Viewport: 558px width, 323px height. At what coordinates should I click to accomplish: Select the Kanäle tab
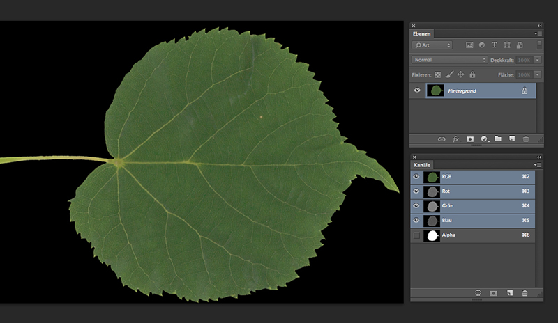coord(423,164)
